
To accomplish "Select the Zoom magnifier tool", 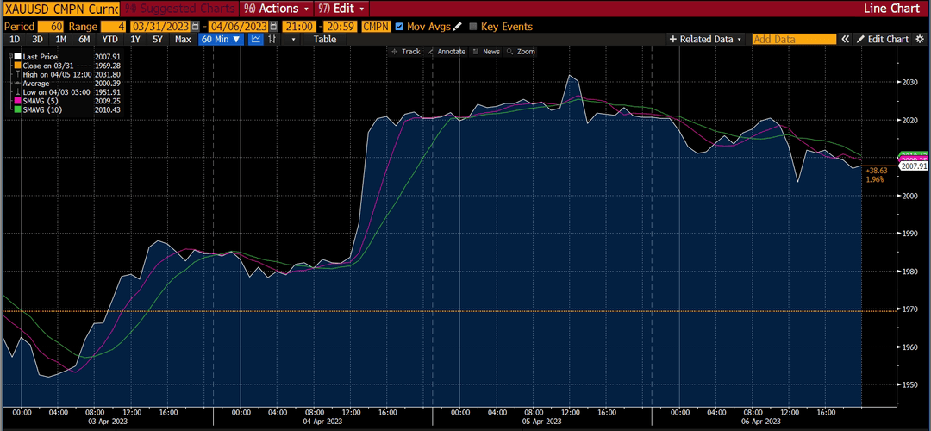I will click(x=521, y=52).
